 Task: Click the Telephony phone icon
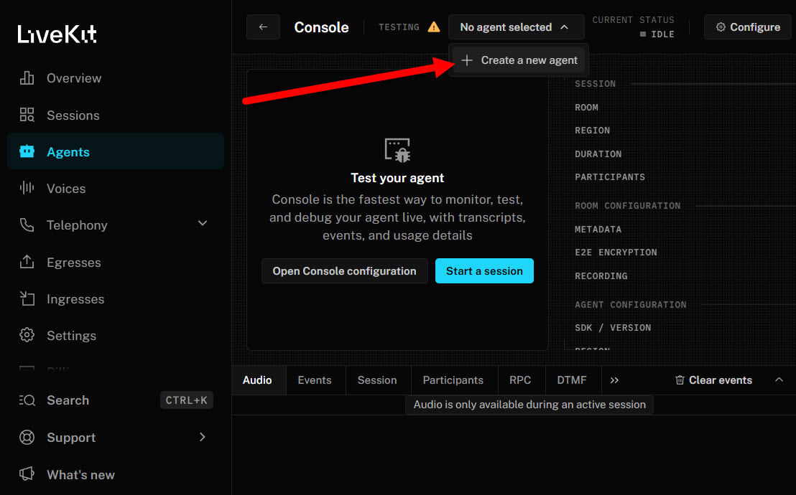[x=27, y=225]
